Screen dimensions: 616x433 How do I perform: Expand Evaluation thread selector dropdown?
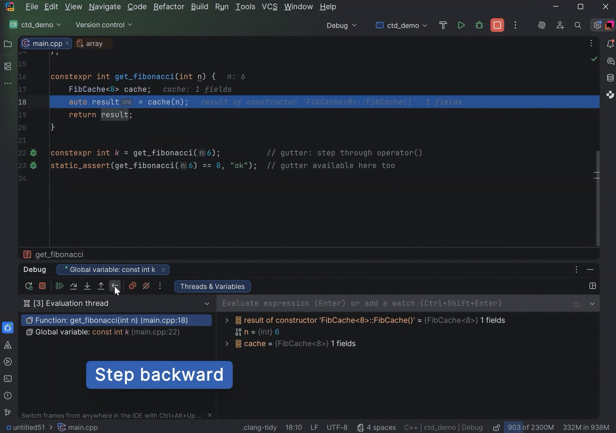(207, 303)
